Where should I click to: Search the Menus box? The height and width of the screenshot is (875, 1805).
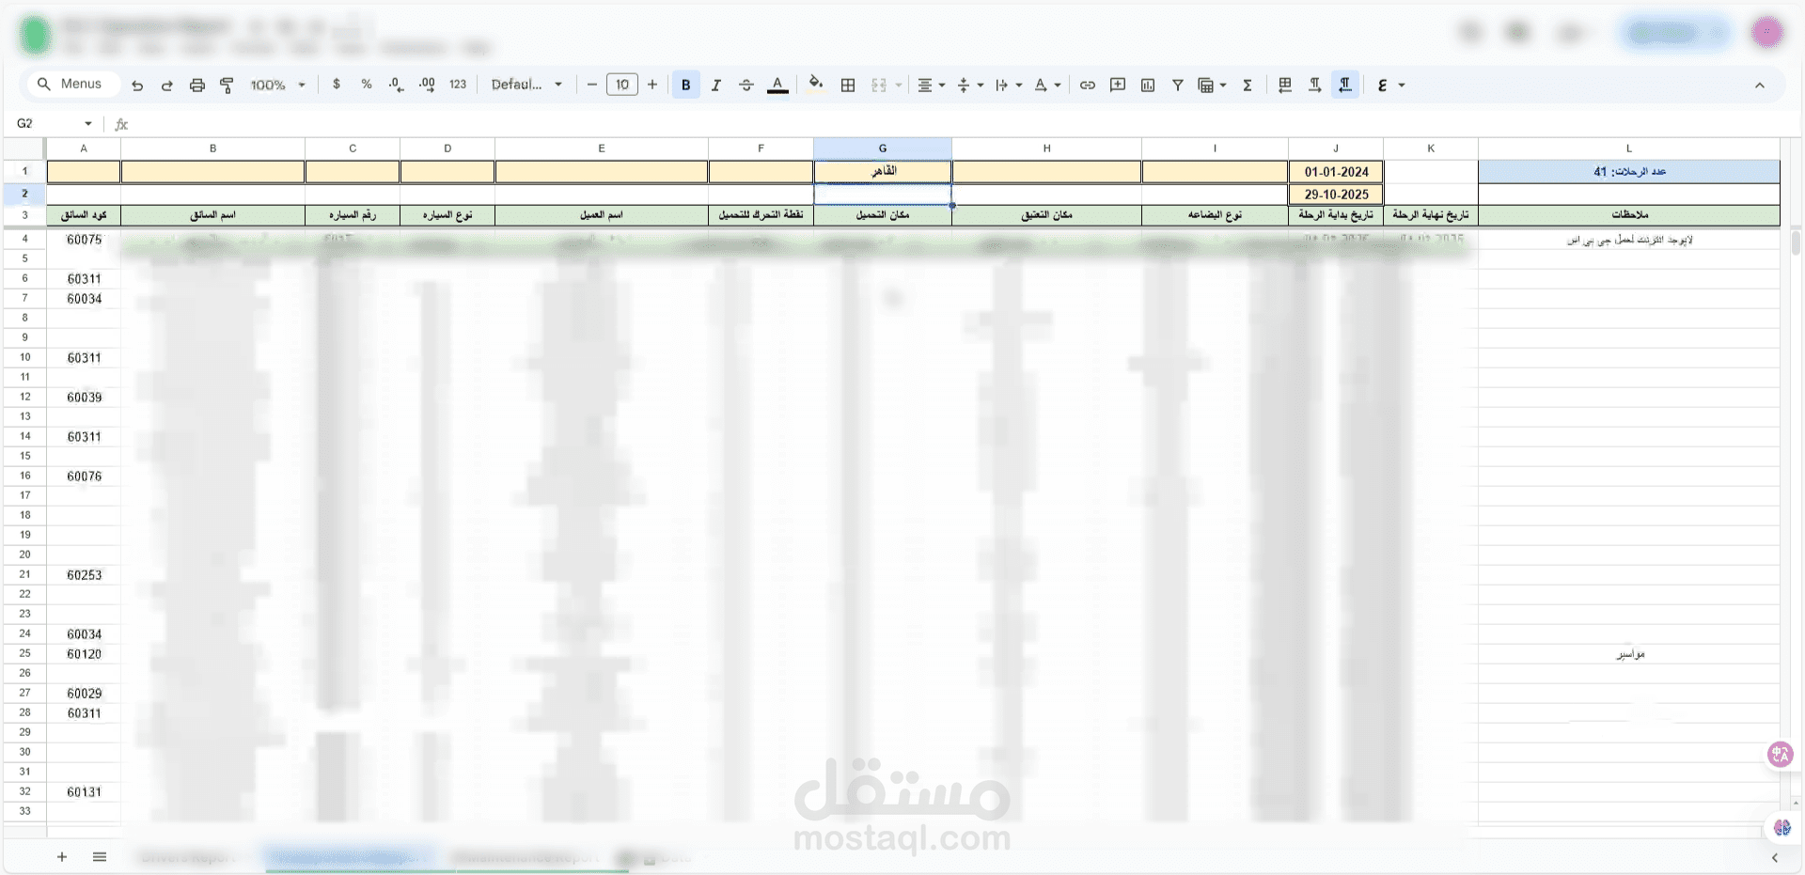tap(72, 85)
